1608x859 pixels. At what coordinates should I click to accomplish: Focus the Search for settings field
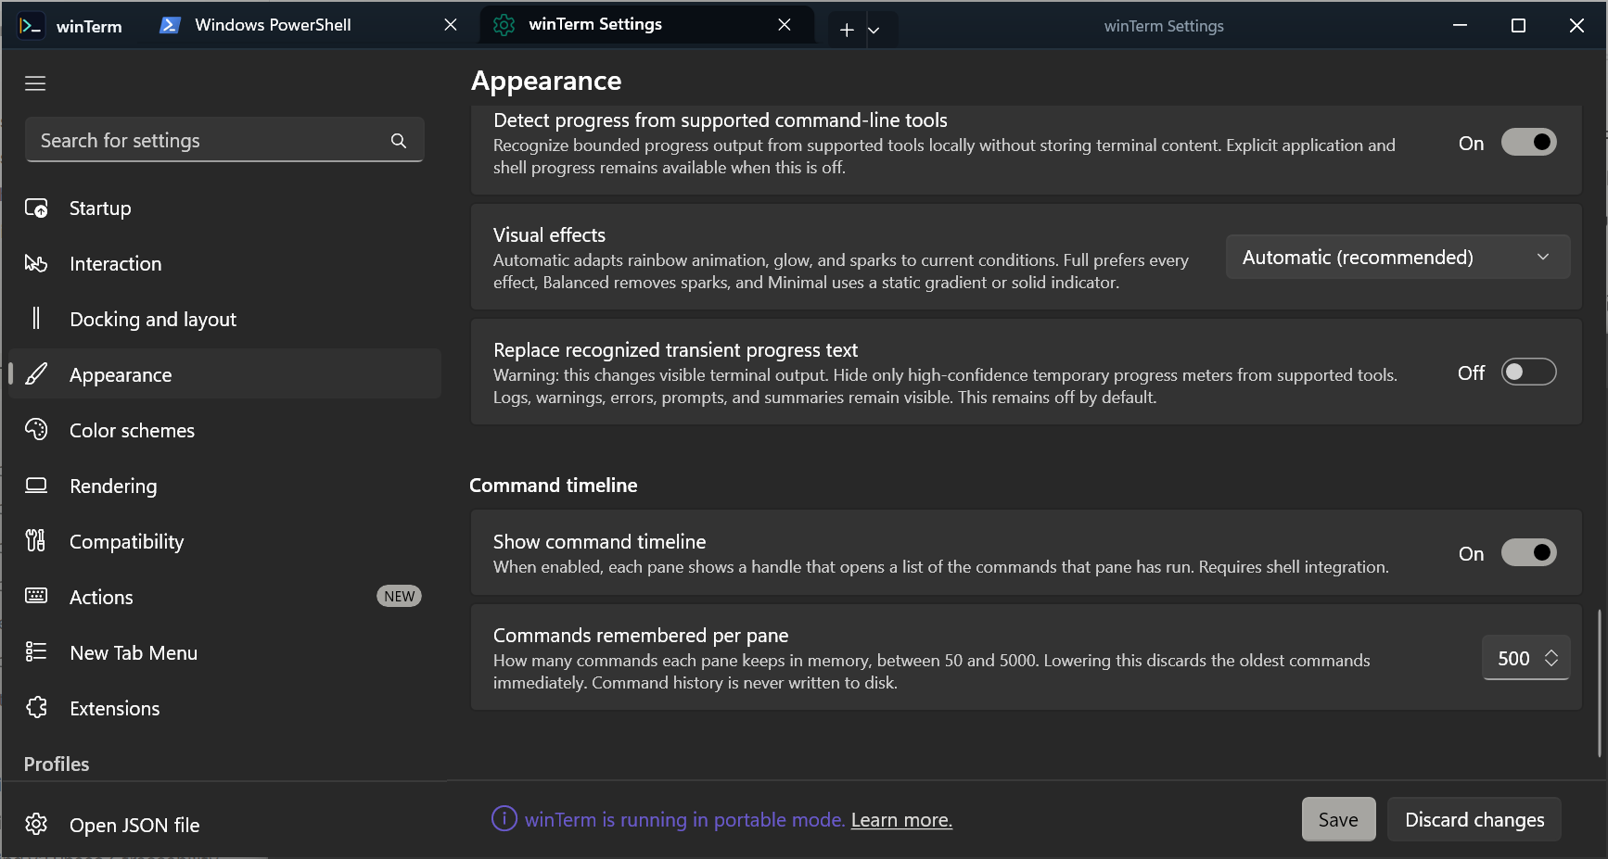(x=225, y=140)
